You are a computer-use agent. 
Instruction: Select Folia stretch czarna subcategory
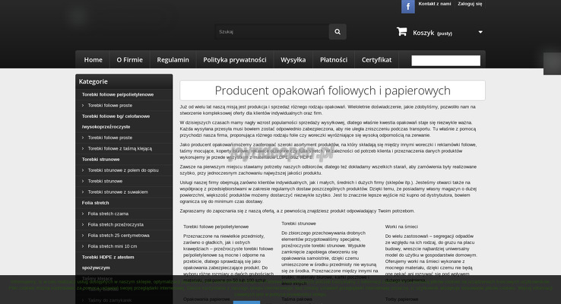[109, 214]
